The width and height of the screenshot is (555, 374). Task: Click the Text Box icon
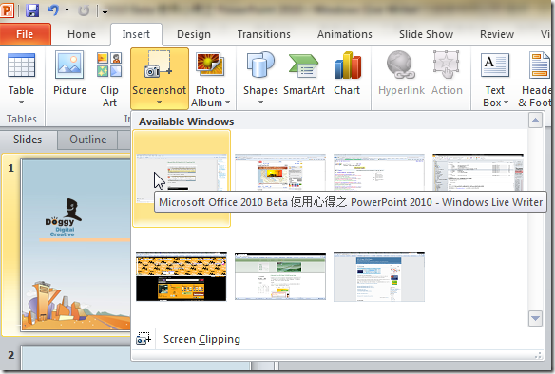(x=495, y=65)
